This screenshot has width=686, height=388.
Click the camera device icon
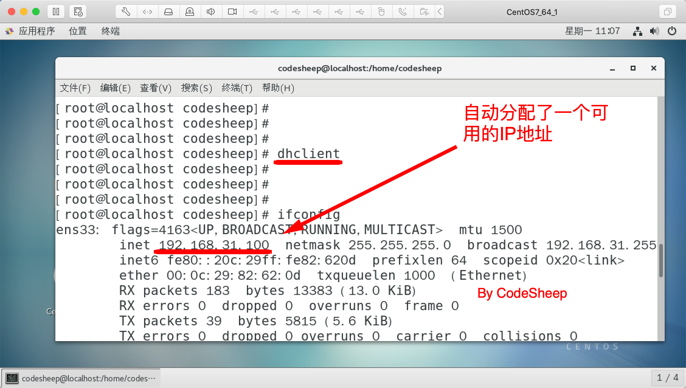click(x=232, y=12)
